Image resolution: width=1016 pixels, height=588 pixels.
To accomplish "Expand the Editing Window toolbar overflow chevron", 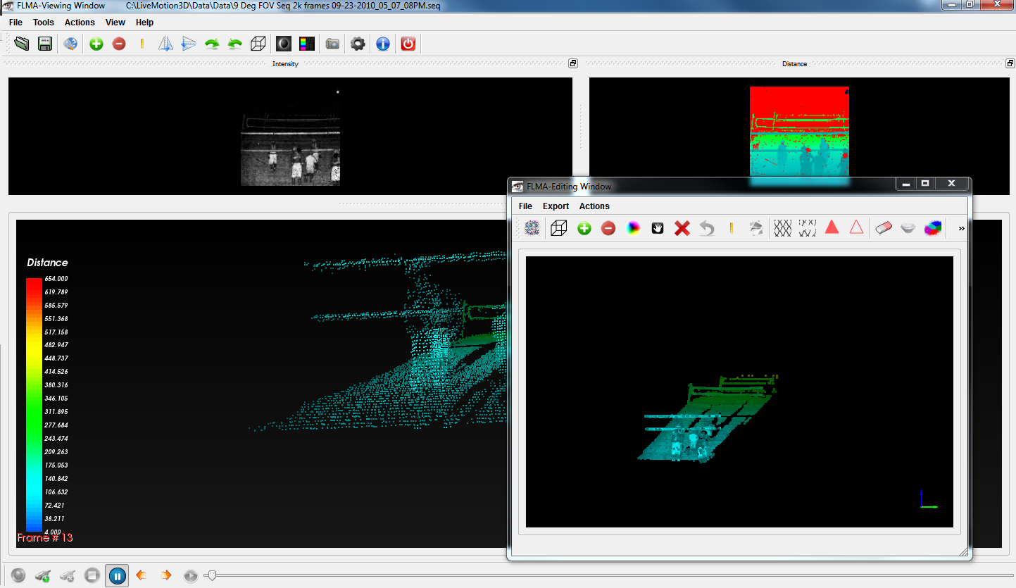I will pos(962,228).
